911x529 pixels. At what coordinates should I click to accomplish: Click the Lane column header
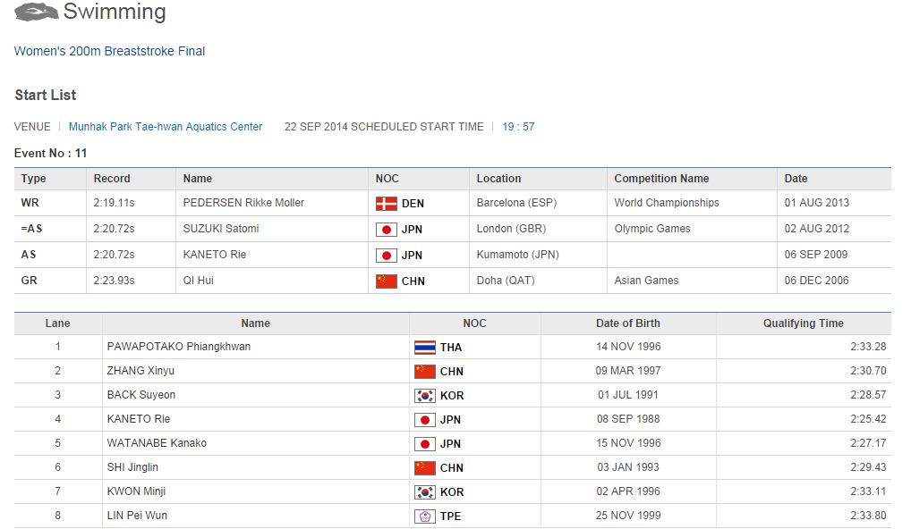coord(58,323)
